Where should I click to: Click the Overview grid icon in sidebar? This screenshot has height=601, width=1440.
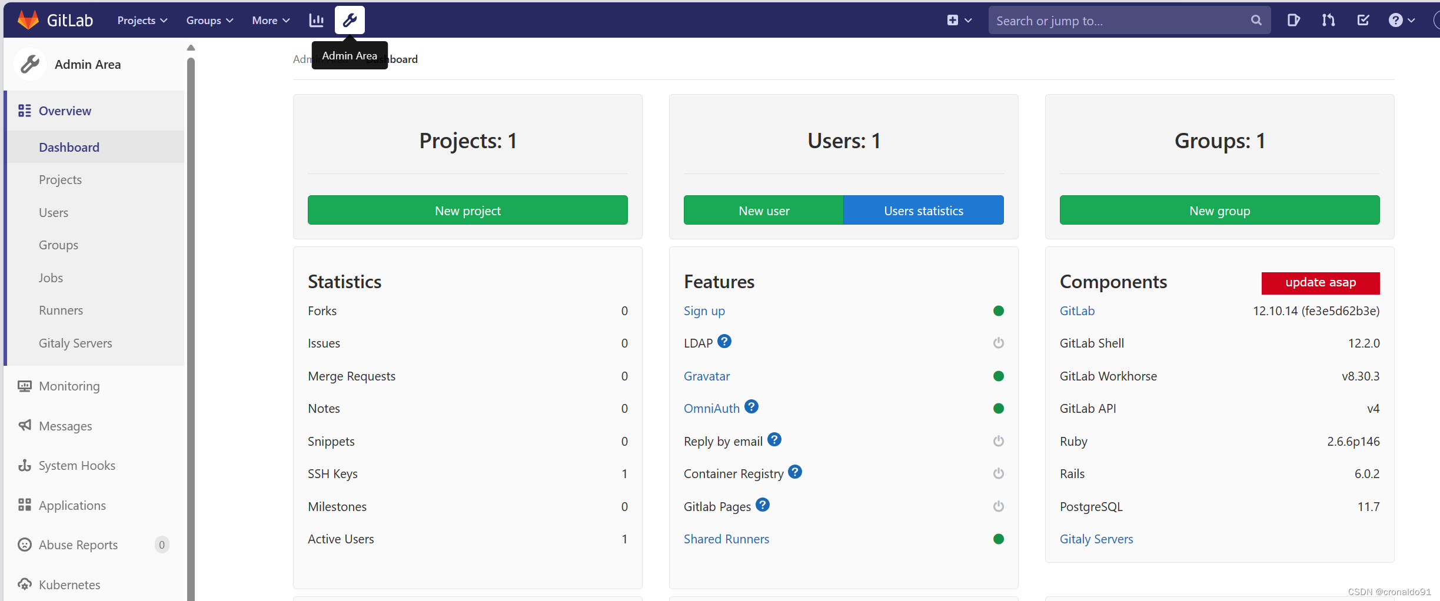pos(24,111)
